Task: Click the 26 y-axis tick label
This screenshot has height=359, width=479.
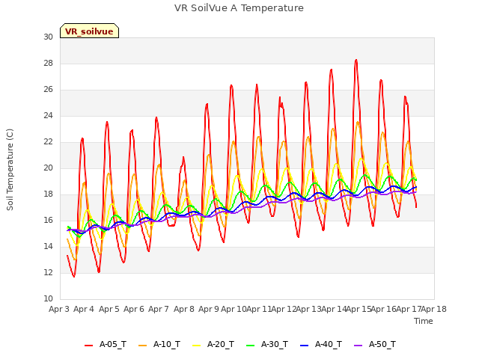Action: [48, 90]
